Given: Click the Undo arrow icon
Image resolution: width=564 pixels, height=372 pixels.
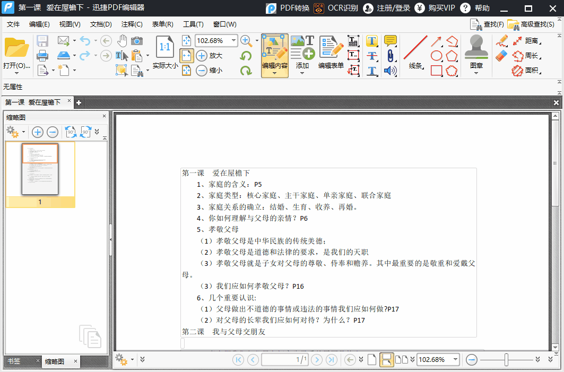Looking at the screenshot, I should click(85, 41).
